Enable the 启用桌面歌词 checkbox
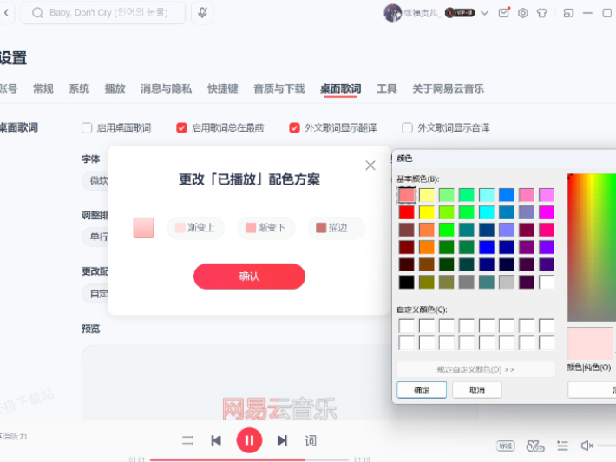The height and width of the screenshot is (462, 616). [x=87, y=128]
